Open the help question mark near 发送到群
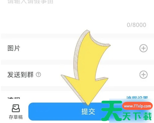The image size is (154, 123). point(38,74)
